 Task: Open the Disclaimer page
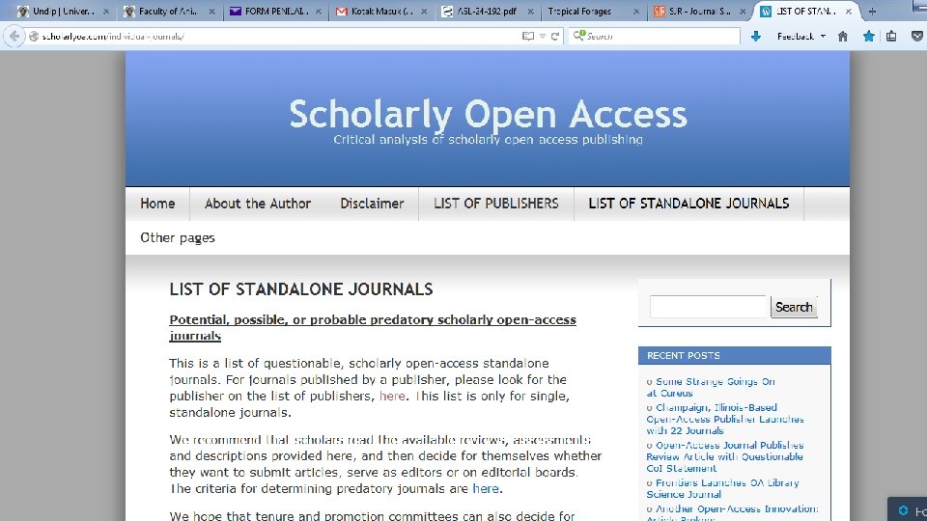372,204
